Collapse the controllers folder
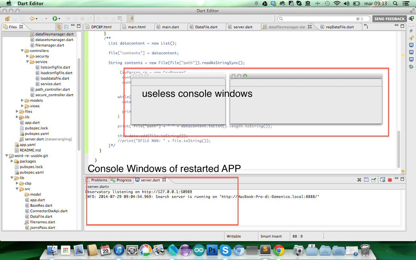Screen dimensions: 416x260 [22, 51]
